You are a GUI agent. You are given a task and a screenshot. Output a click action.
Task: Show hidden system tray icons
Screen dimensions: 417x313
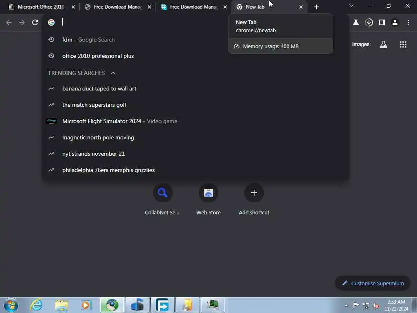pyautogui.click(x=346, y=306)
